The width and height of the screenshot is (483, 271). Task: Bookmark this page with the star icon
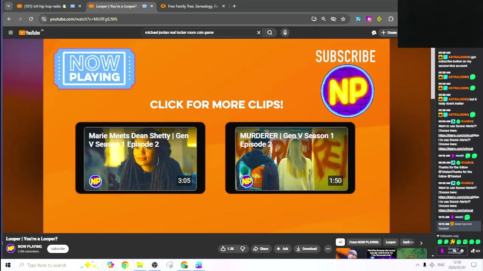coord(343,19)
